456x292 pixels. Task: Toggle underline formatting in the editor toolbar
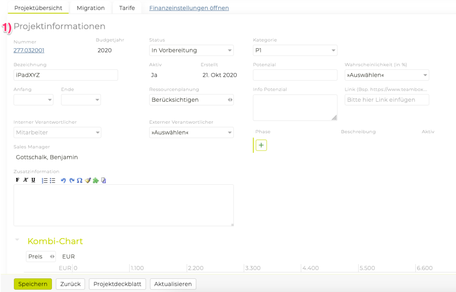[33, 180]
